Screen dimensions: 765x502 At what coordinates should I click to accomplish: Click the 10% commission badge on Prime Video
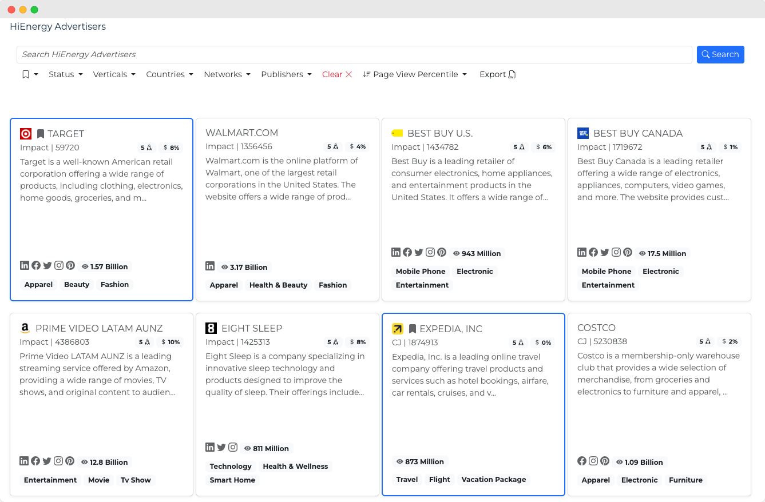click(171, 342)
